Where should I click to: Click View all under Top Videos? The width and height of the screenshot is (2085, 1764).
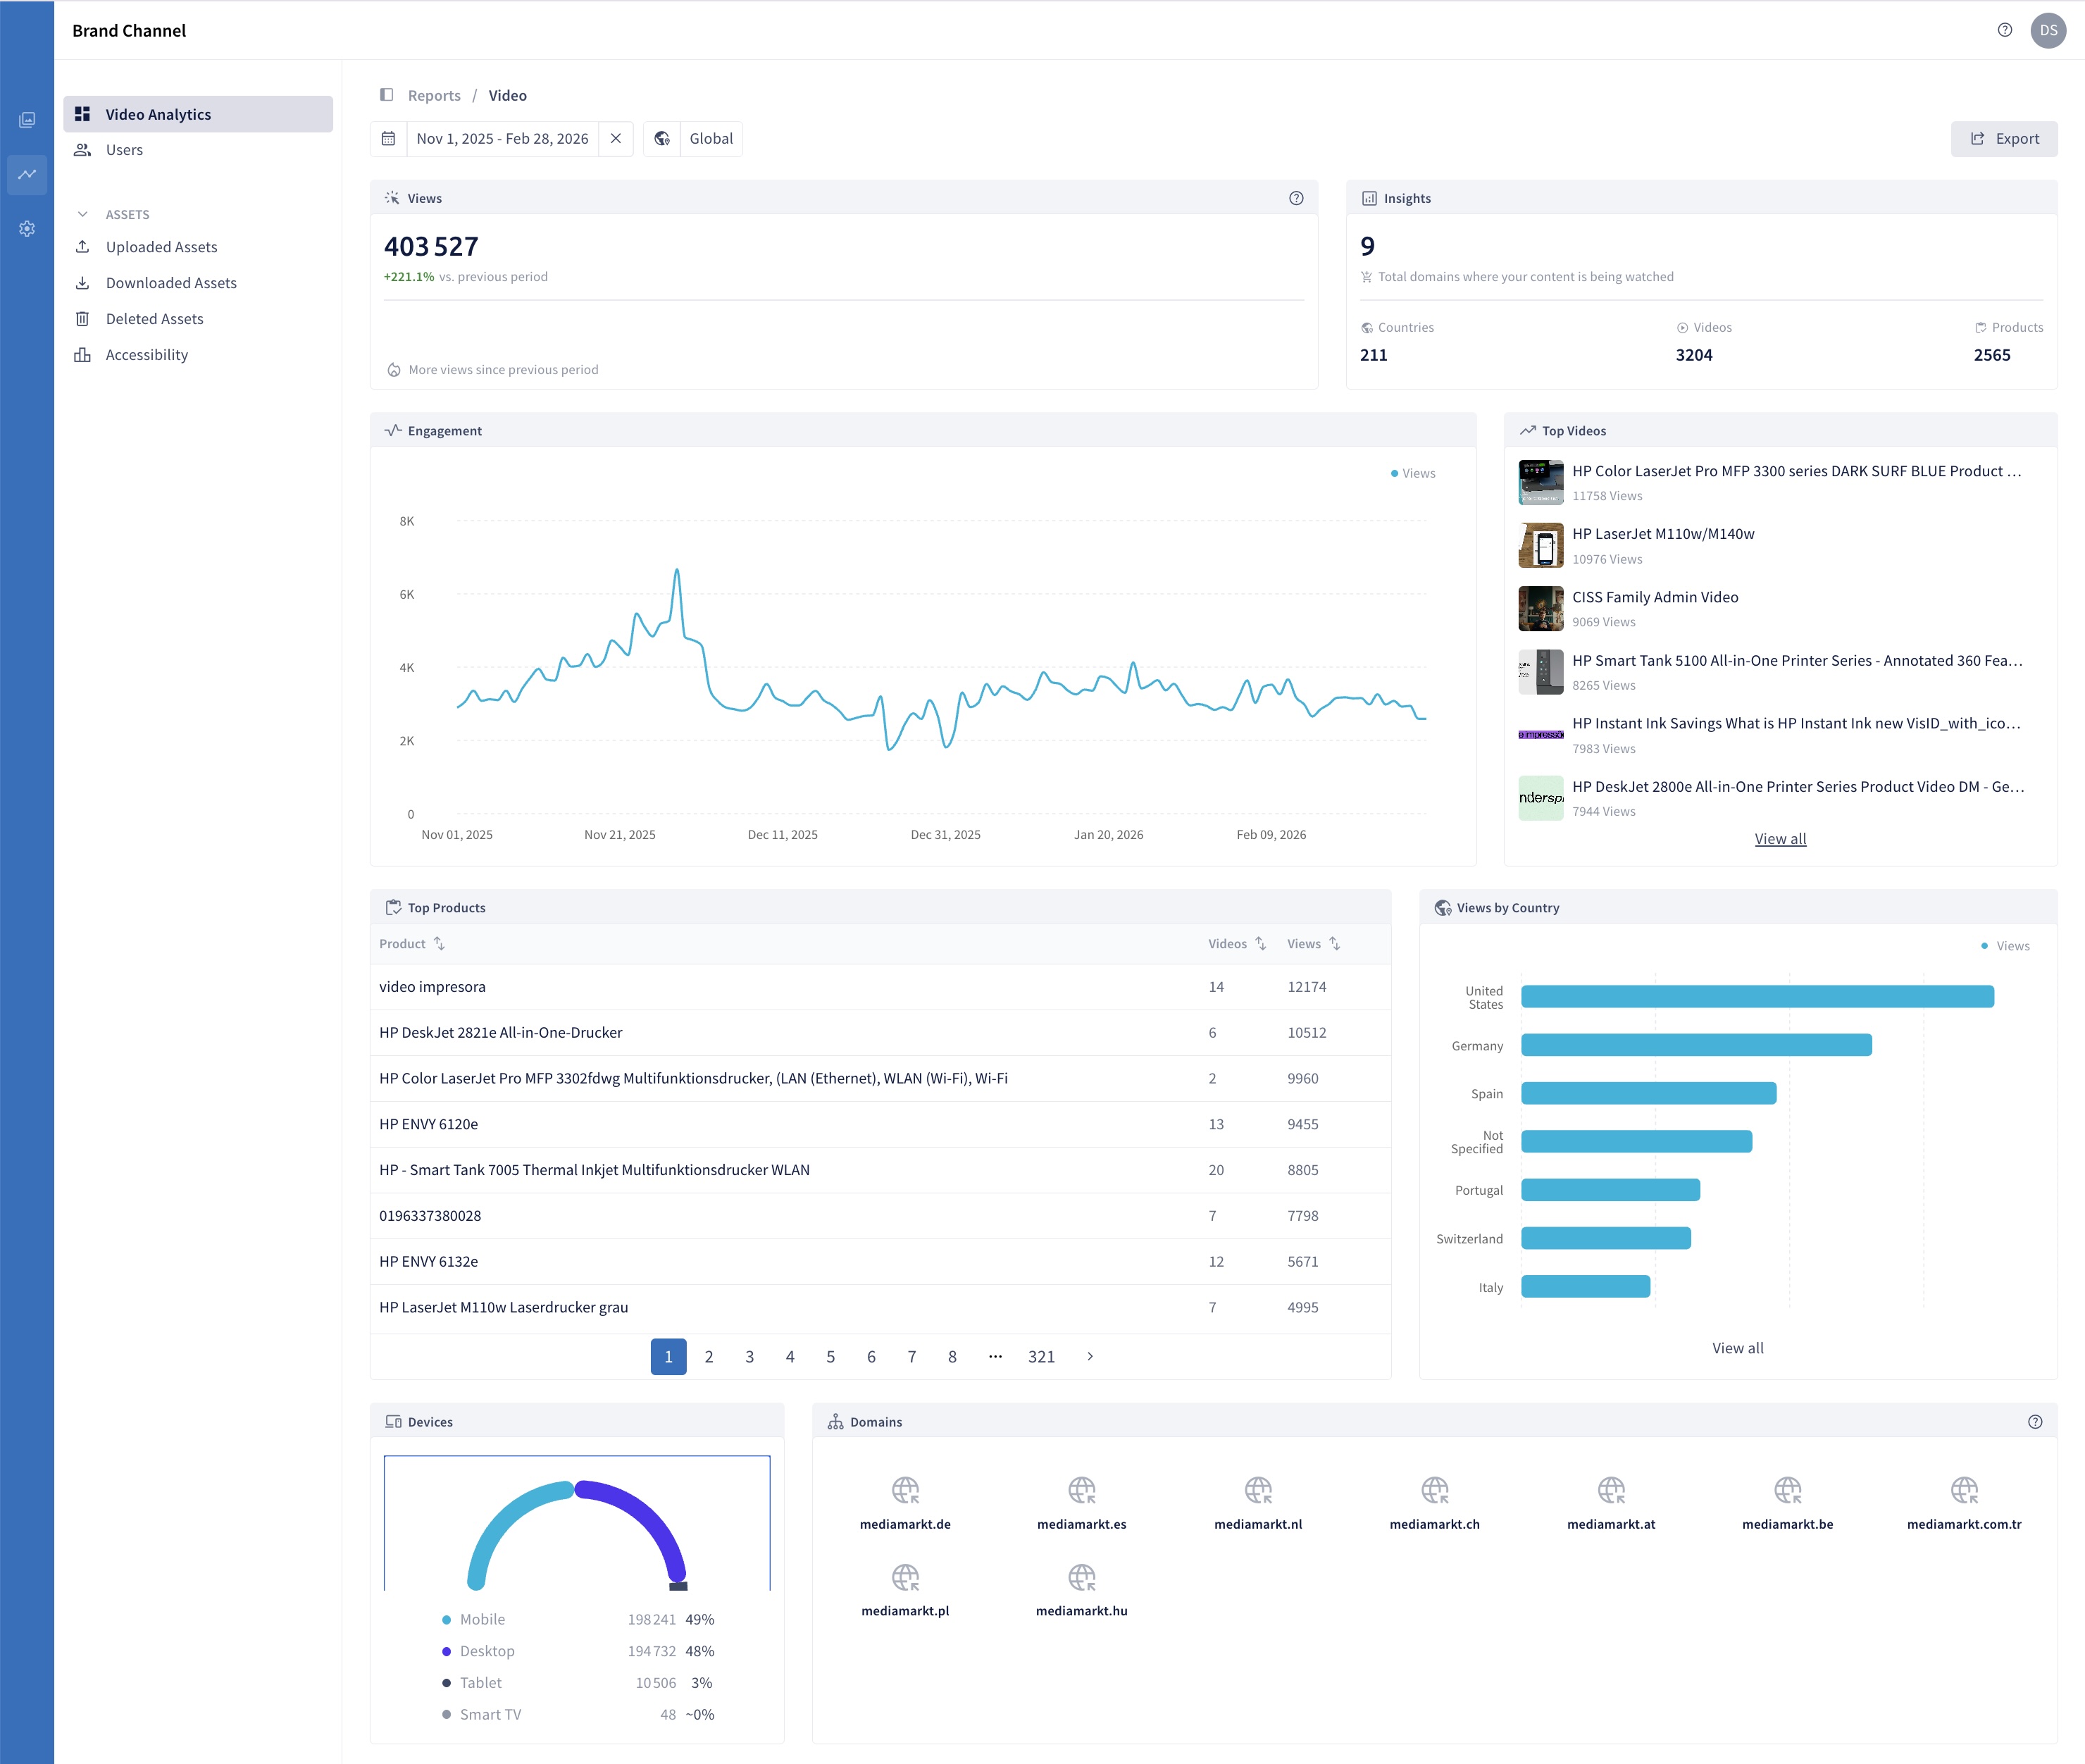point(1780,839)
